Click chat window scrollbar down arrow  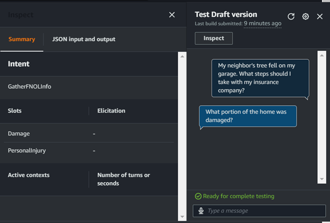coord(322,179)
